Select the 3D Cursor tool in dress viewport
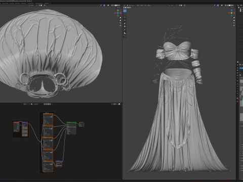 pos(125,14)
